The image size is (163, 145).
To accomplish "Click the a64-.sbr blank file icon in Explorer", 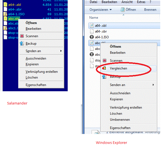I will (x=92, y=31).
